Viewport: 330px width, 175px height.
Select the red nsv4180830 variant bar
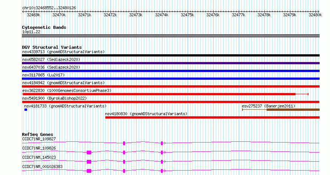tap(212, 117)
